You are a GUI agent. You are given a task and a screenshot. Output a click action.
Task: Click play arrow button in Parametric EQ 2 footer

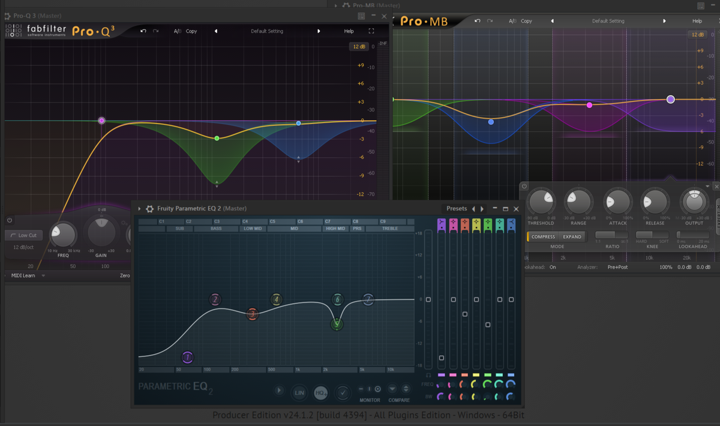coord(279,391)
